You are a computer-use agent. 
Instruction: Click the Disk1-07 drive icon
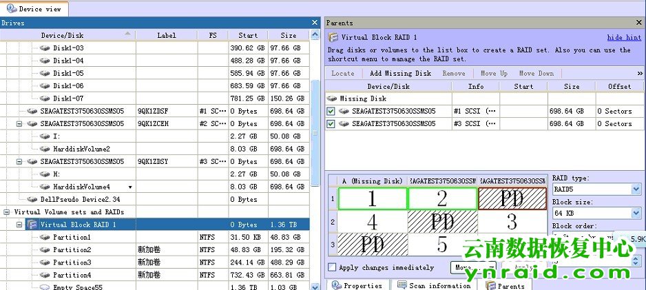[45, 98]
